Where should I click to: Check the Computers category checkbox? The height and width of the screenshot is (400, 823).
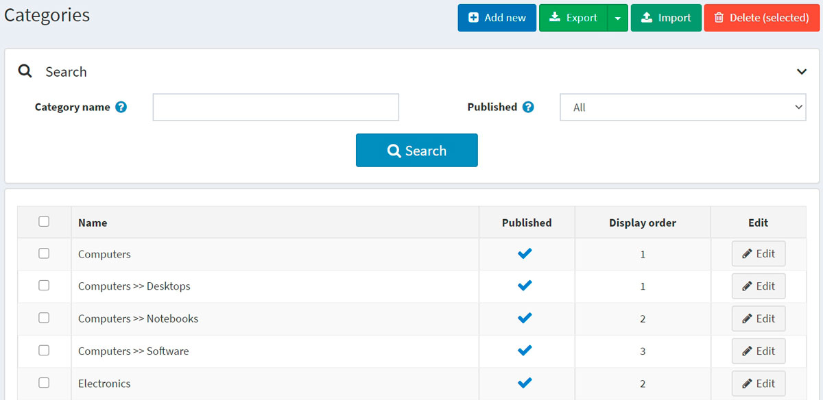(44, 253)
